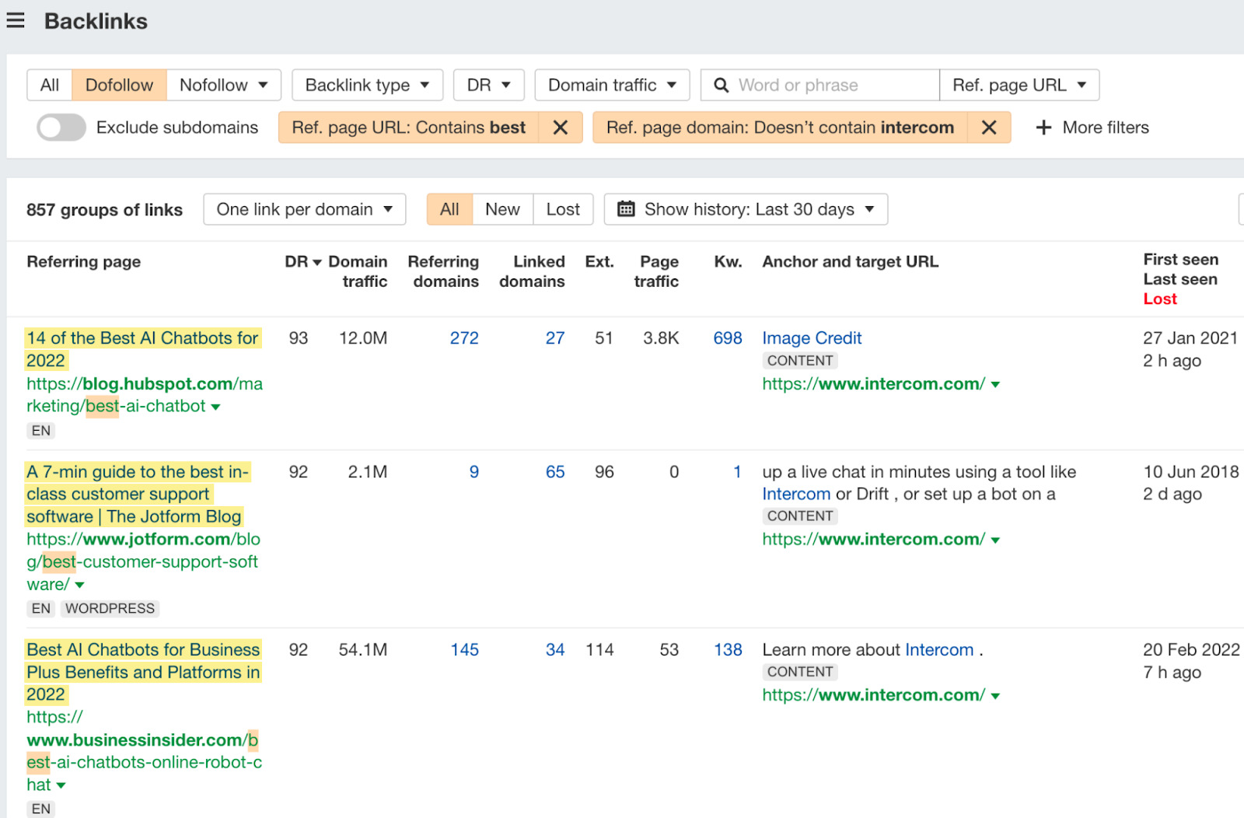The width and height of the screenshot is (1244, 818).
Task: Click the 272 referring domains link
Action: pyautogui.click(x=464, y=337)
